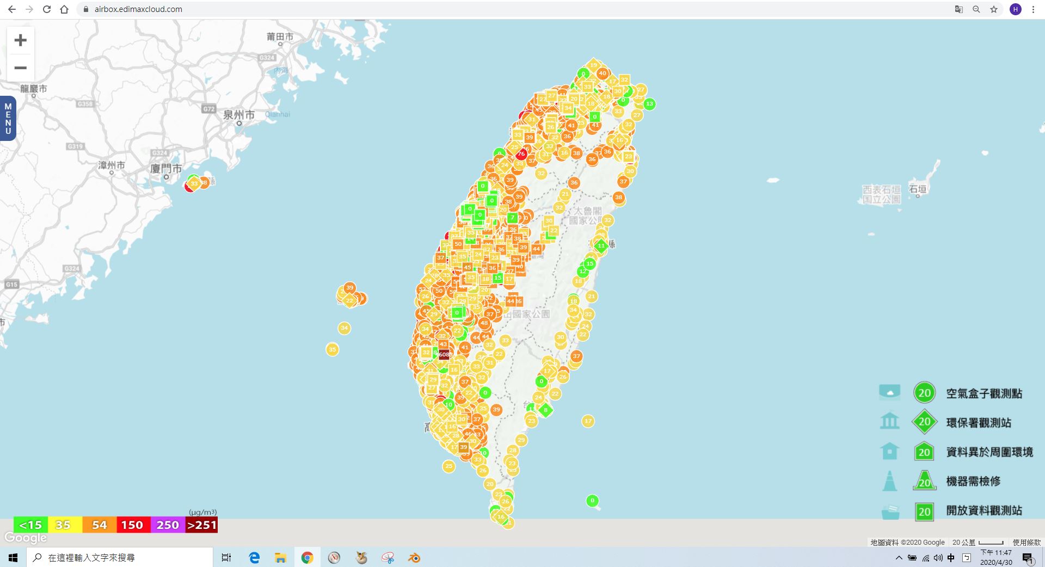Click the dark red >251 color scale swatch
1045x567 pixels.
coord(201,525)
